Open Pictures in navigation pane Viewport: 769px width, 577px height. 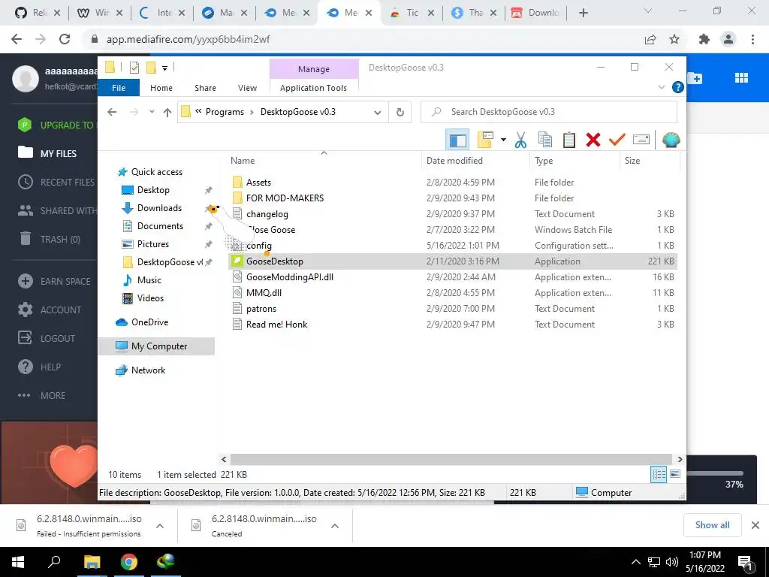(x=152, y=244)
